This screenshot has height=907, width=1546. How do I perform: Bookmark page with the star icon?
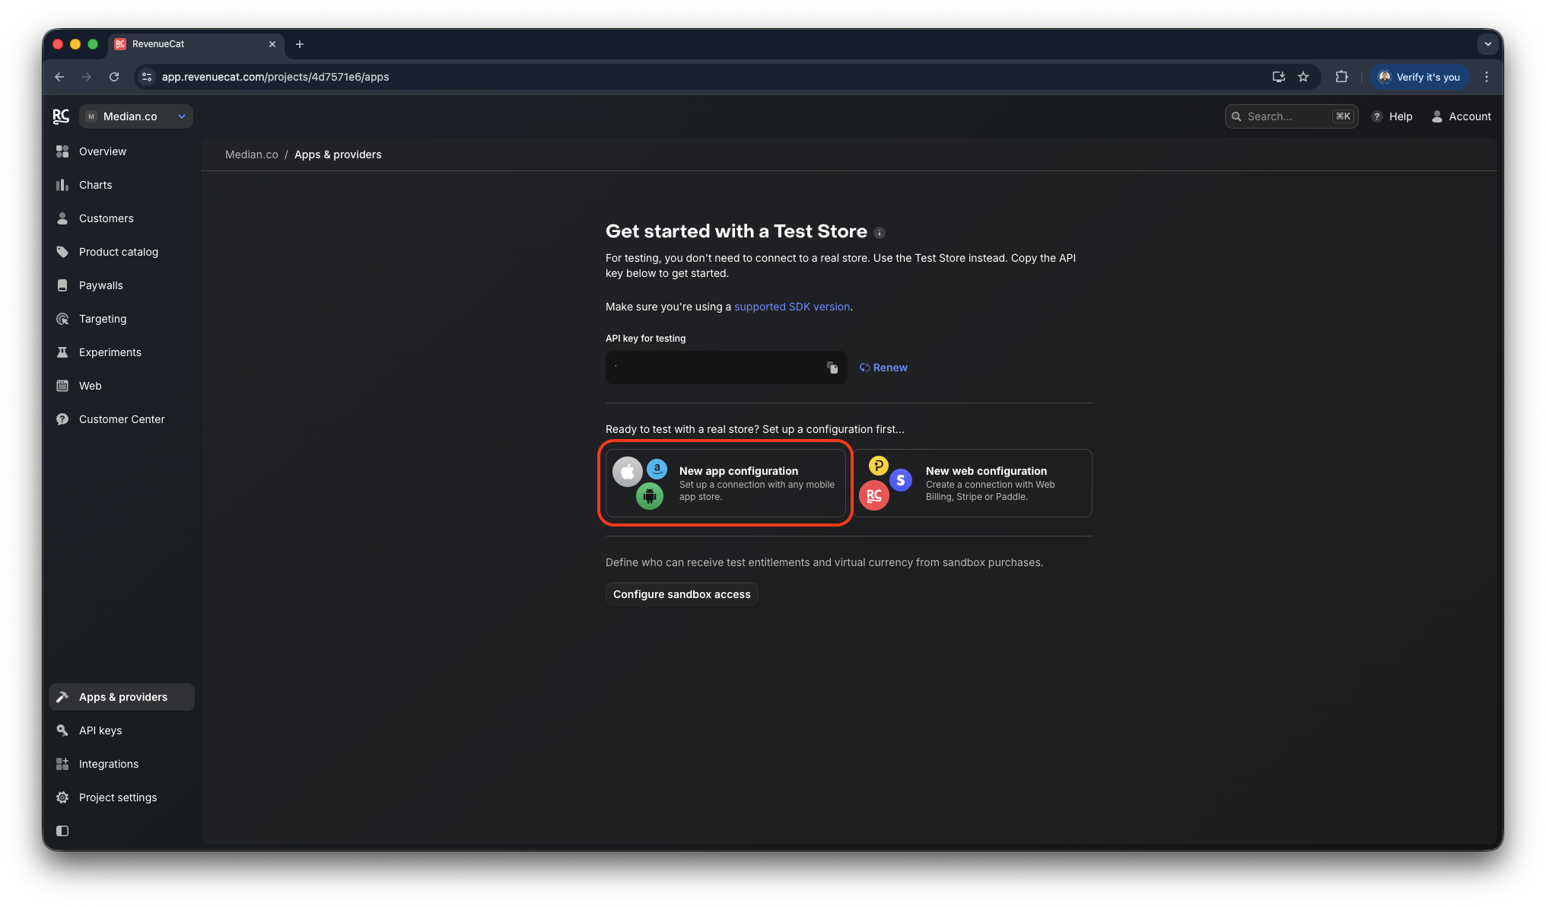tap(1303, 77)
